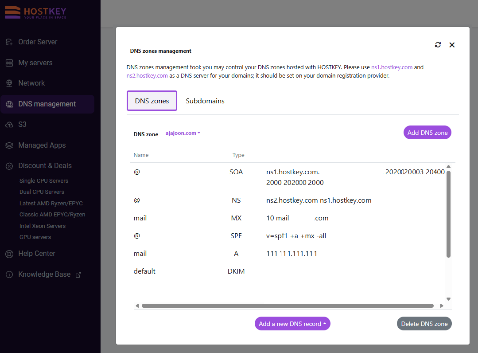This screenshot has height=353, width=478.
Task: Click the 'default' record name
Action: [x=144, y=271]
